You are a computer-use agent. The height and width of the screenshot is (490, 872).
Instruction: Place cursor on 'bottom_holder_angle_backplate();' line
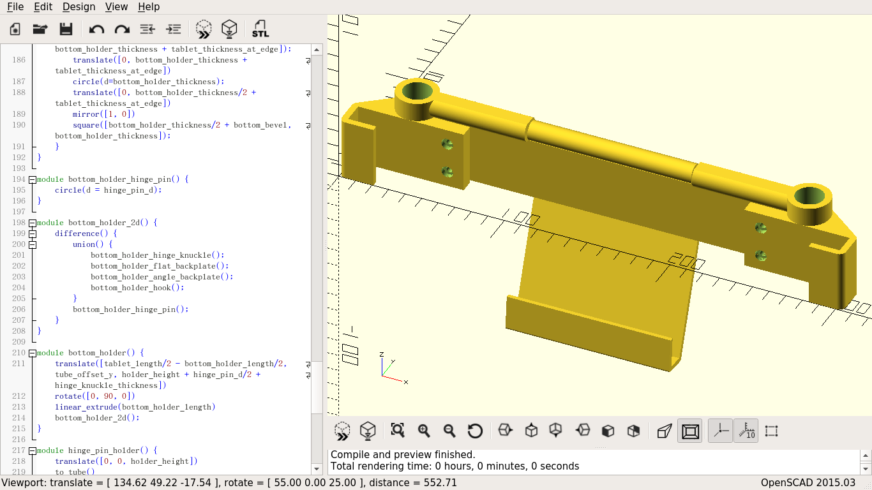point(162,277)
